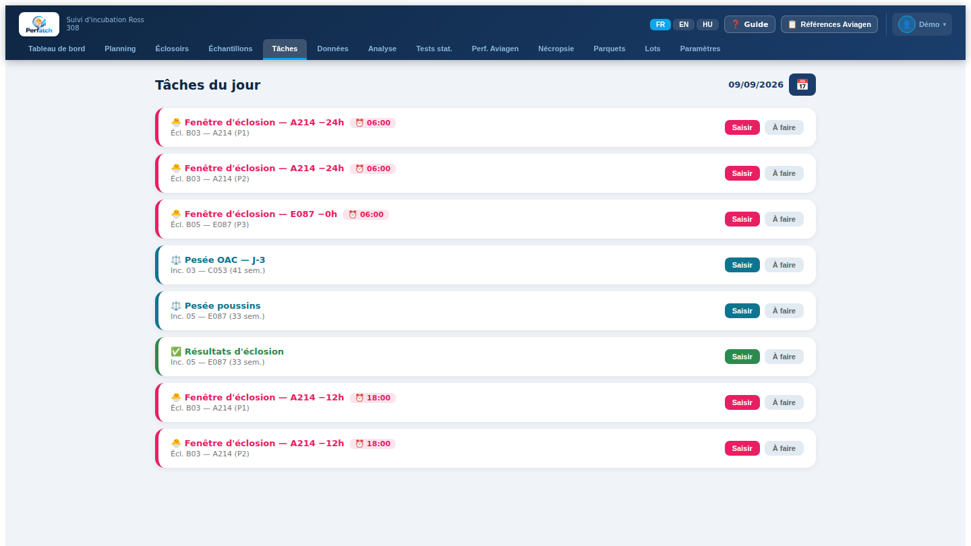The width and height of the screenshot is (971, 546).
Task: Open the Démo user menu
Action: (x=922, y=24)
